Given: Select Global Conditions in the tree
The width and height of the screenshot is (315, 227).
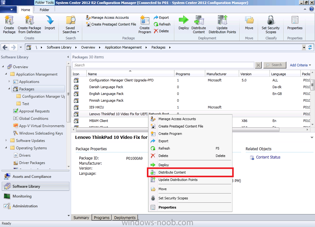Looking at the screenshot, I should coord(34,119).
